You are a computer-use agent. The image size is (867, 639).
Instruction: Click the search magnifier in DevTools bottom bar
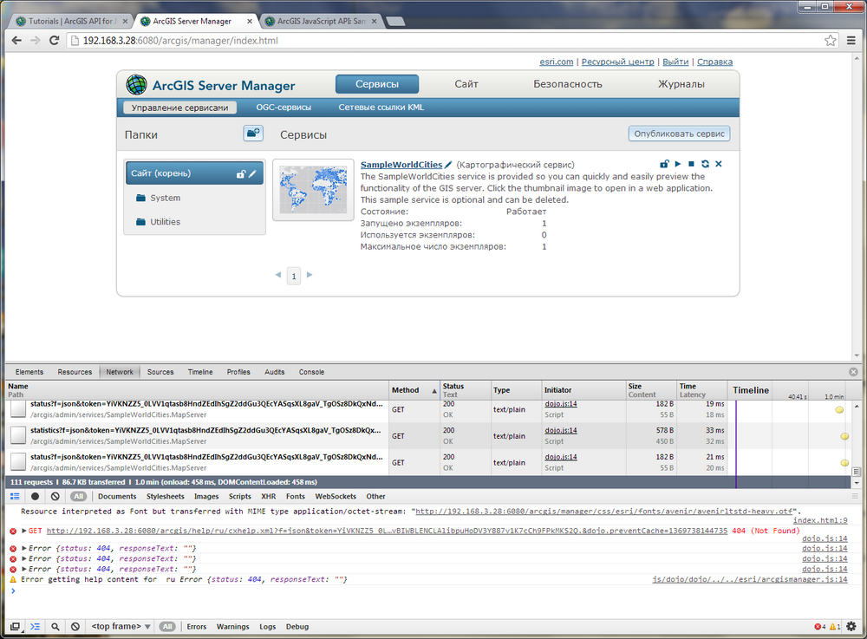(x=55, y=626)
